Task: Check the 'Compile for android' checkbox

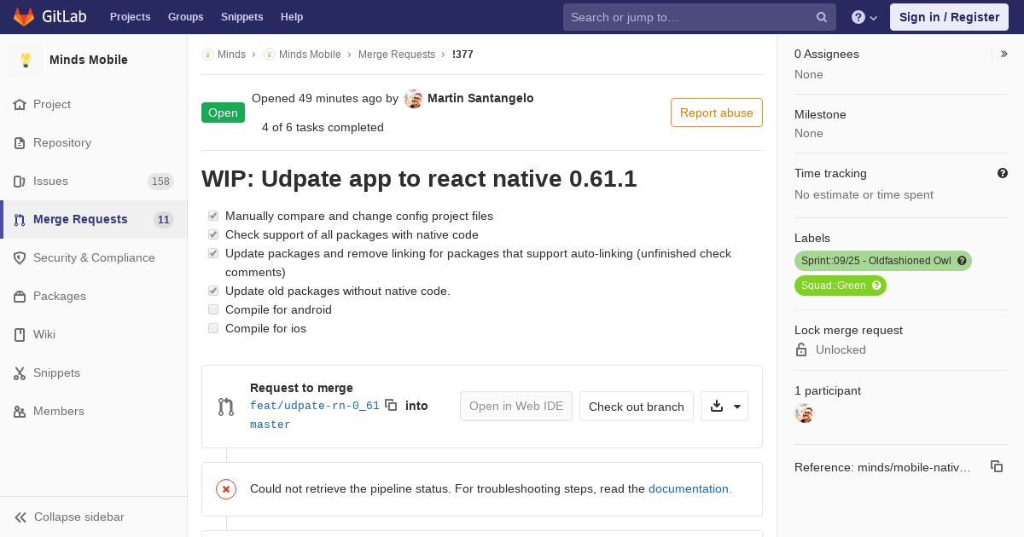Action: point(213,309)
